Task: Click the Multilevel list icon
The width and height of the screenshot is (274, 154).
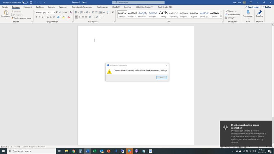Action: click(87, 12)
